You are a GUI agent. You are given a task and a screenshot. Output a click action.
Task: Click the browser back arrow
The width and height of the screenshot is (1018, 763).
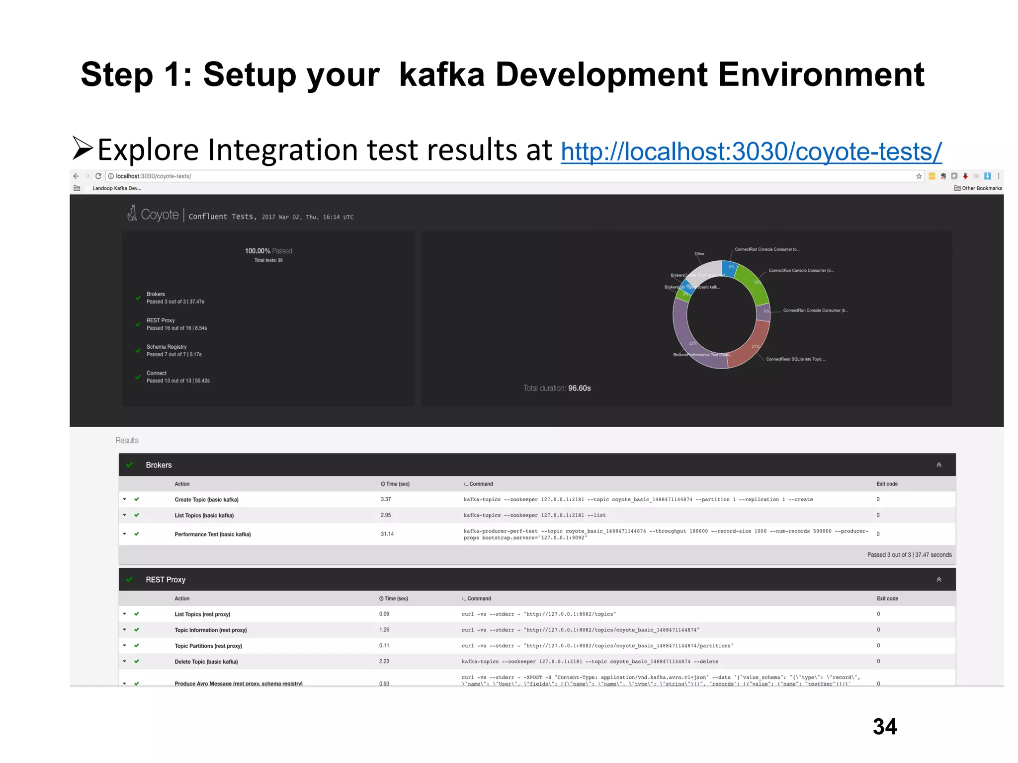(76, 176)
